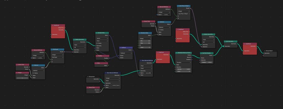Open Random distribution method dropdown
The width and height of the screenshot is (283, 109).
(184, 62)
